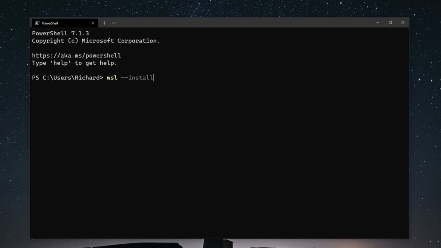Screen dimensions: 441x248
Task: Click the 'wsl --install' command text
Action: (130, 78)
